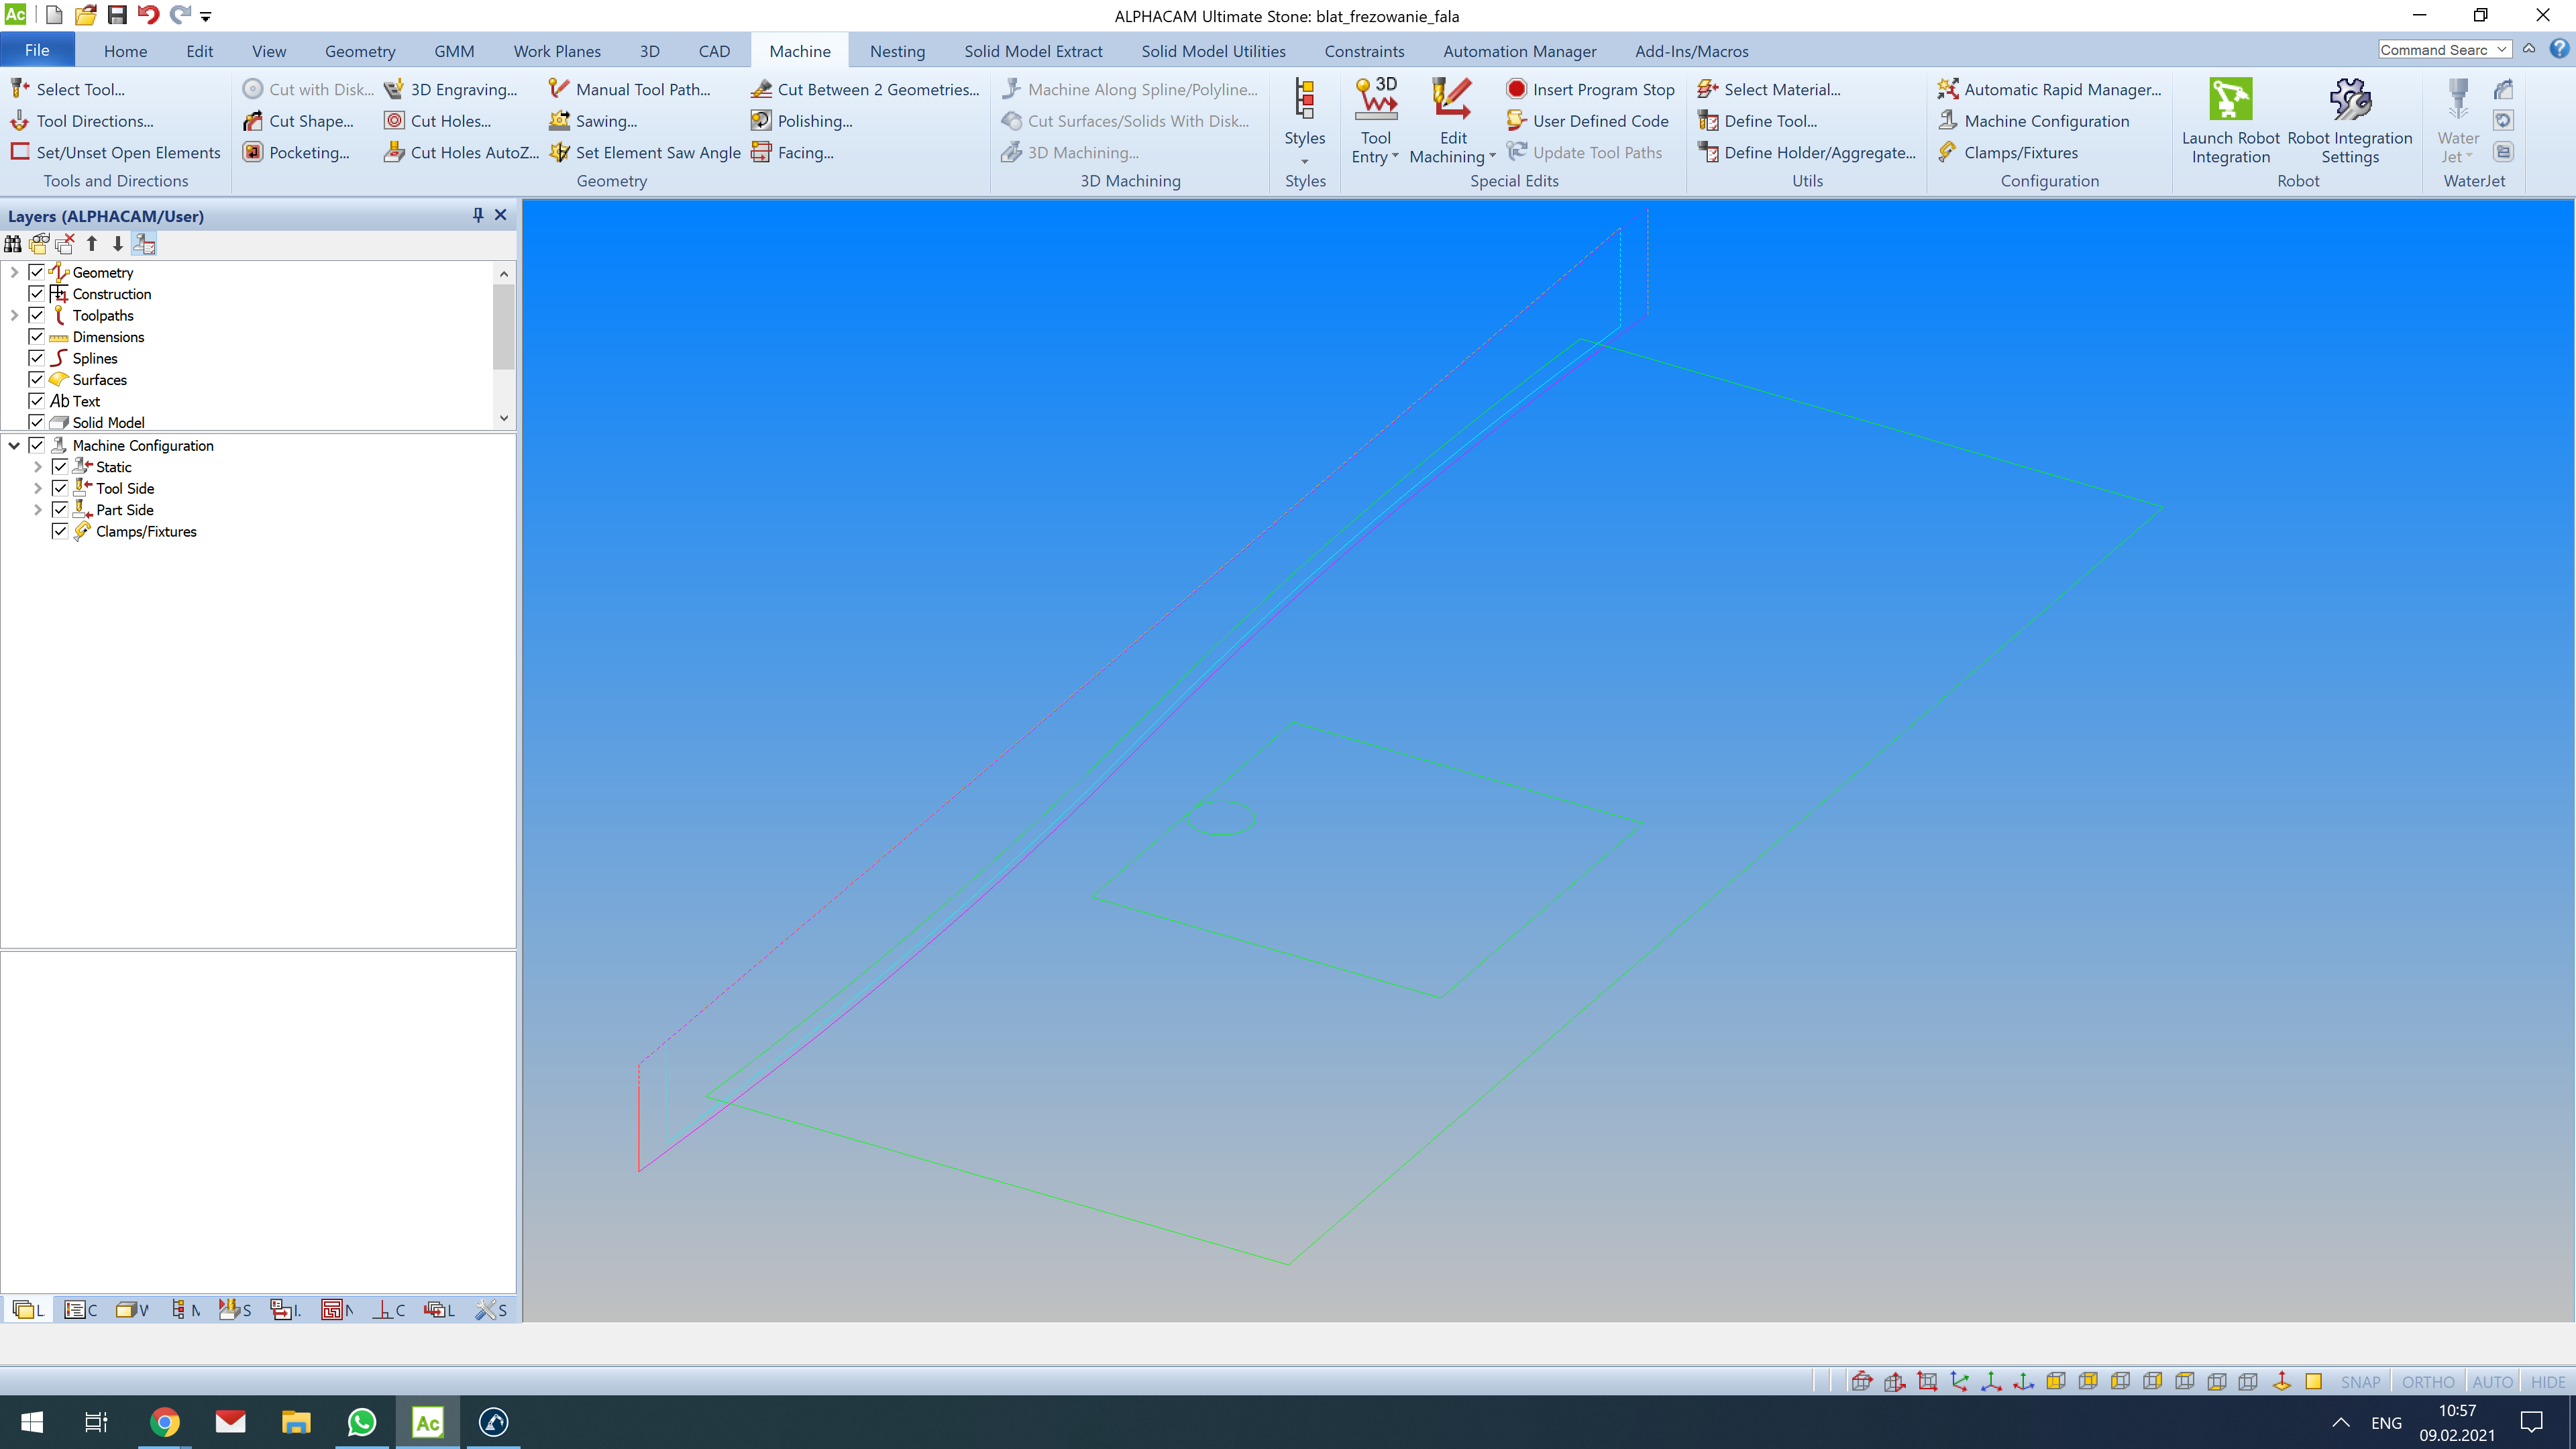
Task: Expand the Tool Side tree node
Action: pyautogui.click(x=38, y=488)
